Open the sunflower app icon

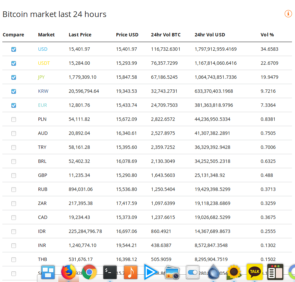tap(234, 272)
